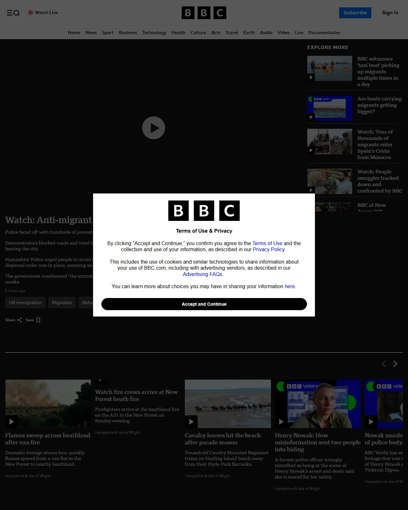Go to previous carousel items
The height and width of the screenshot is (510, 408).
(384, 364)
